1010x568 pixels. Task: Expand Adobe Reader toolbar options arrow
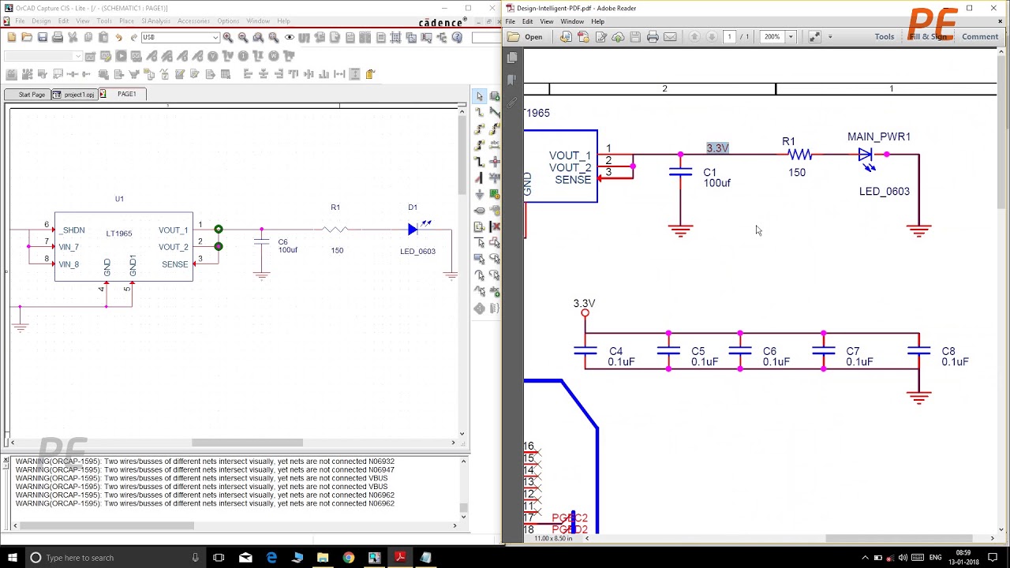point(830,36)
